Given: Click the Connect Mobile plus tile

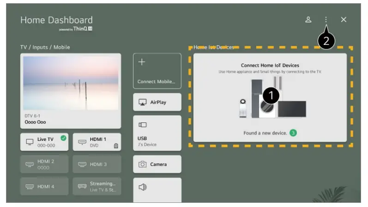Looking at the screenshot, I should [157, 71].
